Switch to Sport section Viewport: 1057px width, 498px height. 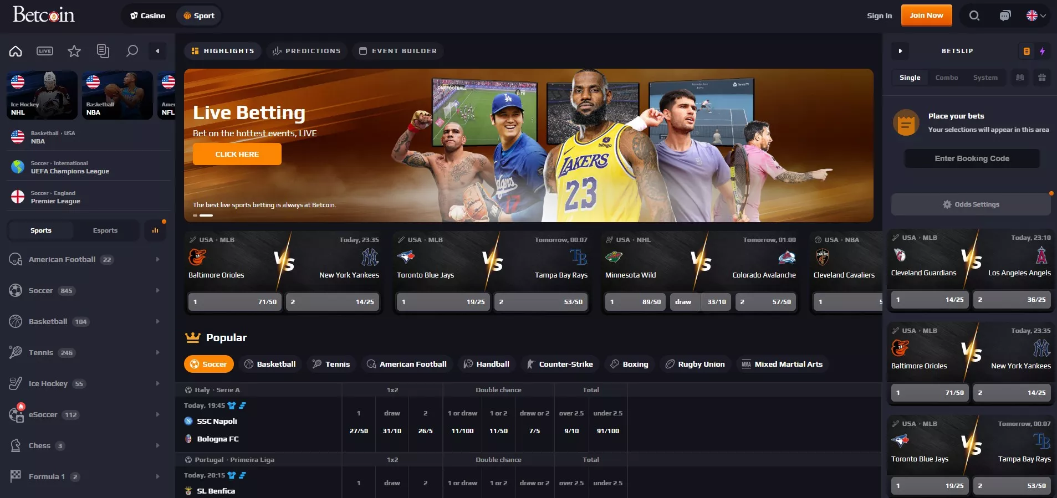pos(199,16)
